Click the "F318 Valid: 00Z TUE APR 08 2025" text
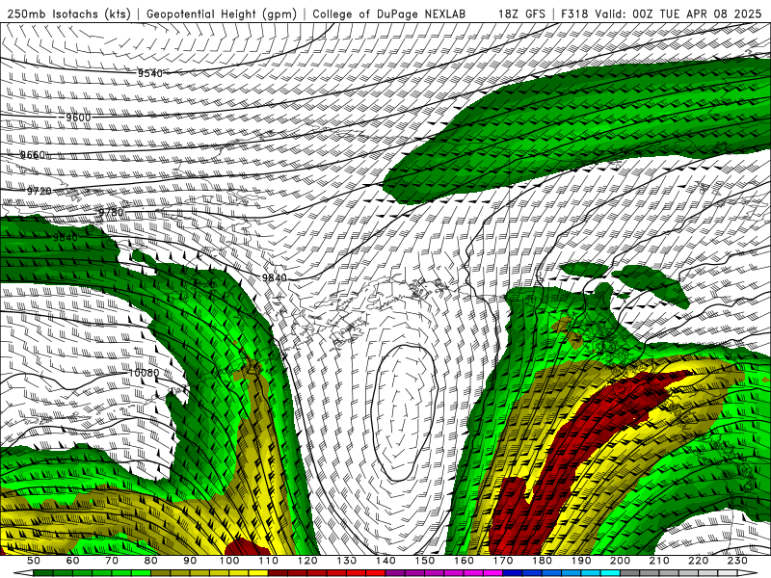771x578 pixels. tap(661, 13)
